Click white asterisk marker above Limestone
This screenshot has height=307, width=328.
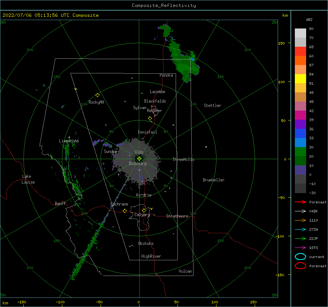[x=69, y=138]
